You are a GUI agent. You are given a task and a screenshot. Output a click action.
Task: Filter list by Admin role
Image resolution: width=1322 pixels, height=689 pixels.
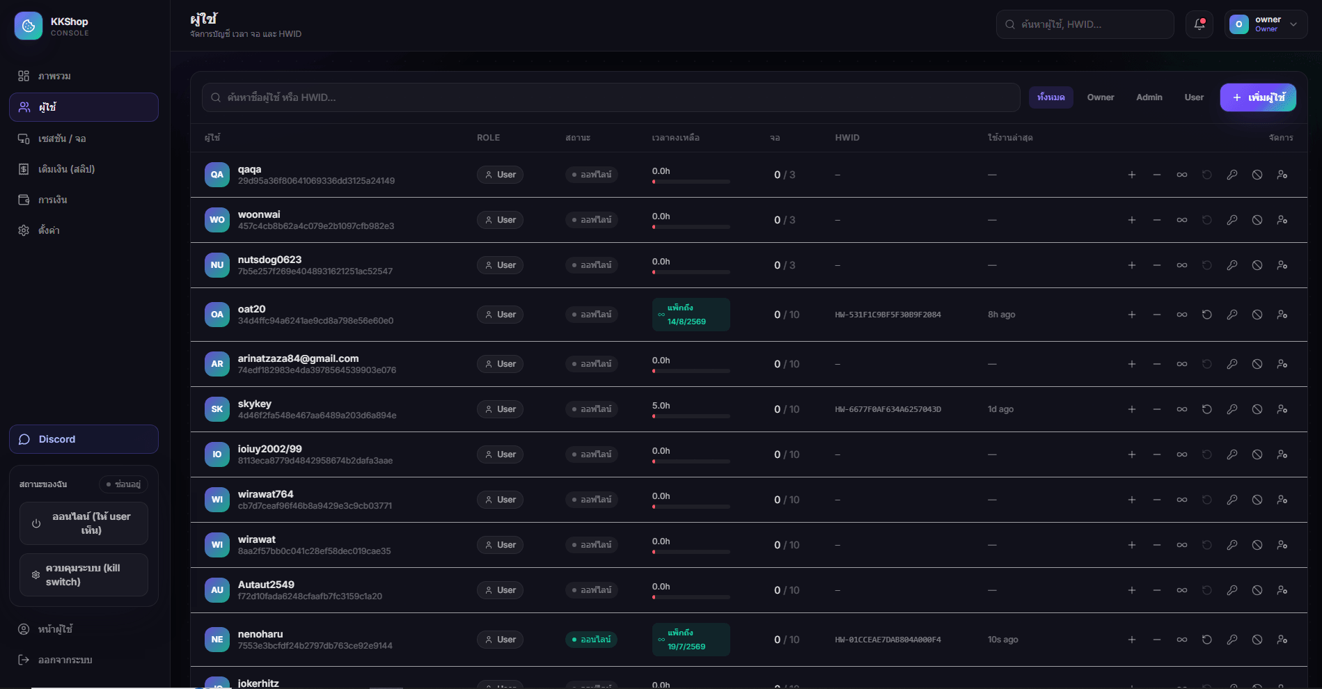coord(1149,97)
